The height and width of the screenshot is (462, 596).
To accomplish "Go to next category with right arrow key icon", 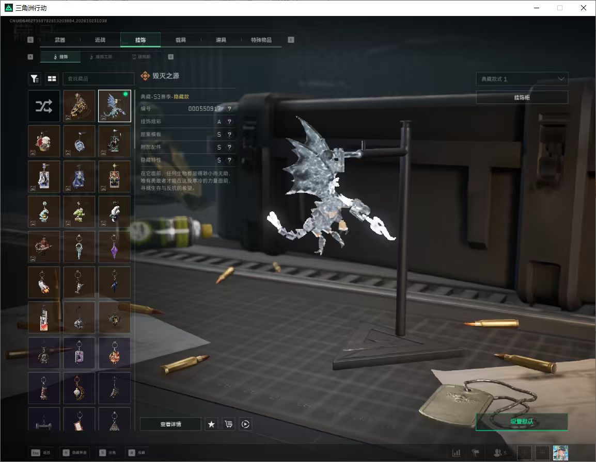I will (x=291, y=40).
